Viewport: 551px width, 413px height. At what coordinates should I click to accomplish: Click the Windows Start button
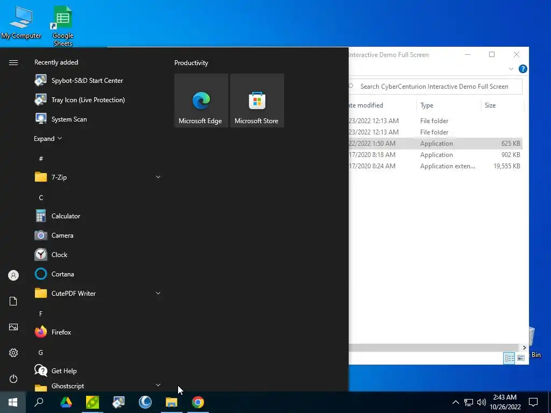tap(13, 402)
